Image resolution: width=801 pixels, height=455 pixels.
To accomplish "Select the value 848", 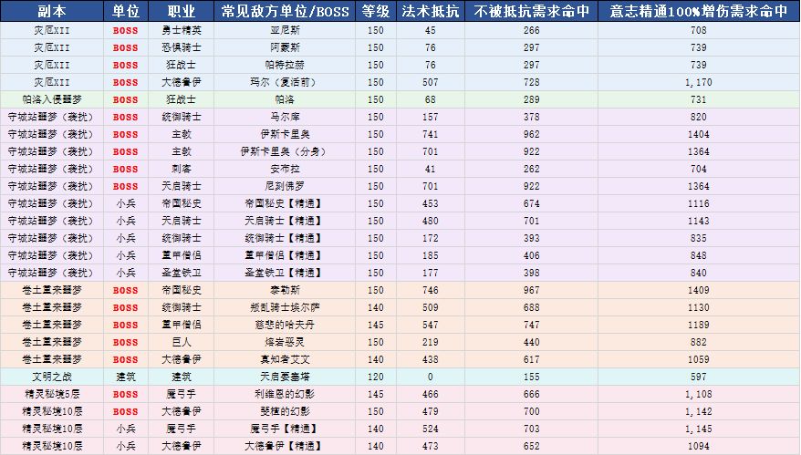I will coord(698,256).
